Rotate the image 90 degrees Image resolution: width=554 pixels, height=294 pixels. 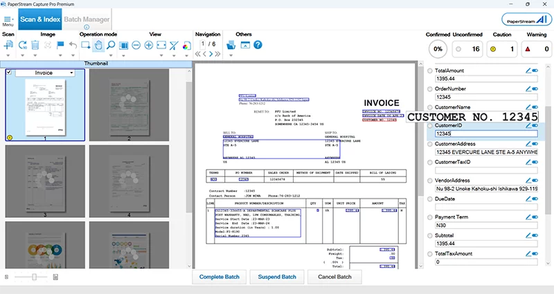pyautogui.click(x=22, y=45)
